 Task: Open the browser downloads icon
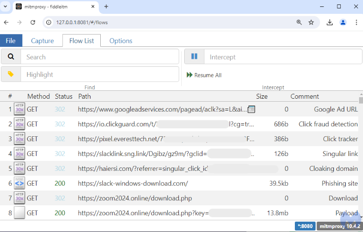tap(330, 22)
